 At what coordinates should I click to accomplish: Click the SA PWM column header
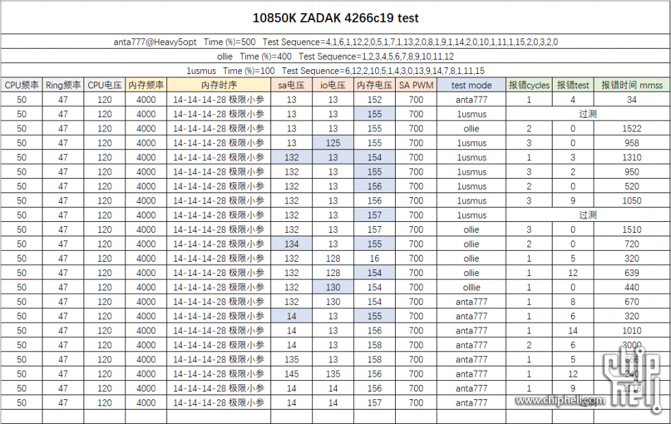[416, 85]
